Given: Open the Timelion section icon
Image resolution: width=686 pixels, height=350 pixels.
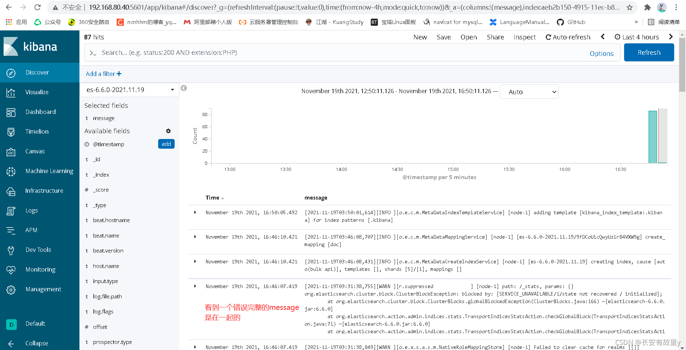Looking at the screenshot, I should point(11,132).
